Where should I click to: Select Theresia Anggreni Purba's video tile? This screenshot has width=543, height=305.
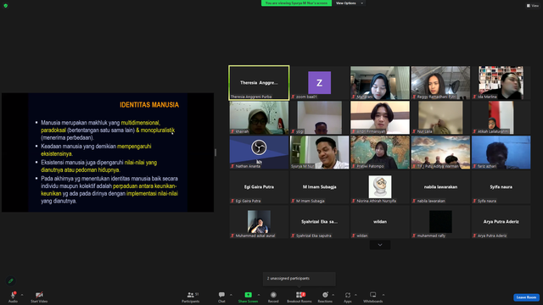coord(259,83)
